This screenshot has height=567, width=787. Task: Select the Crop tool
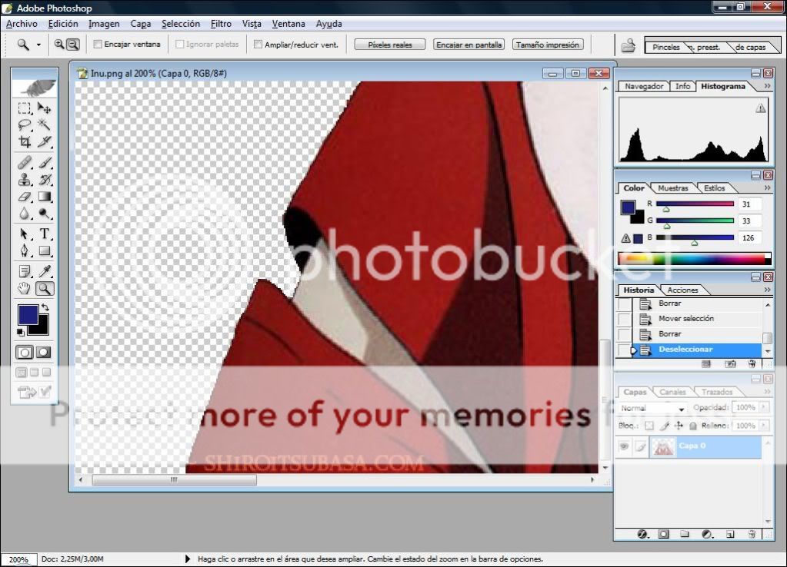[25, 141]
